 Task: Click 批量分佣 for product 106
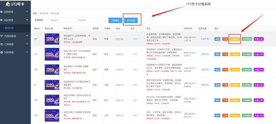tap(259, 100)
